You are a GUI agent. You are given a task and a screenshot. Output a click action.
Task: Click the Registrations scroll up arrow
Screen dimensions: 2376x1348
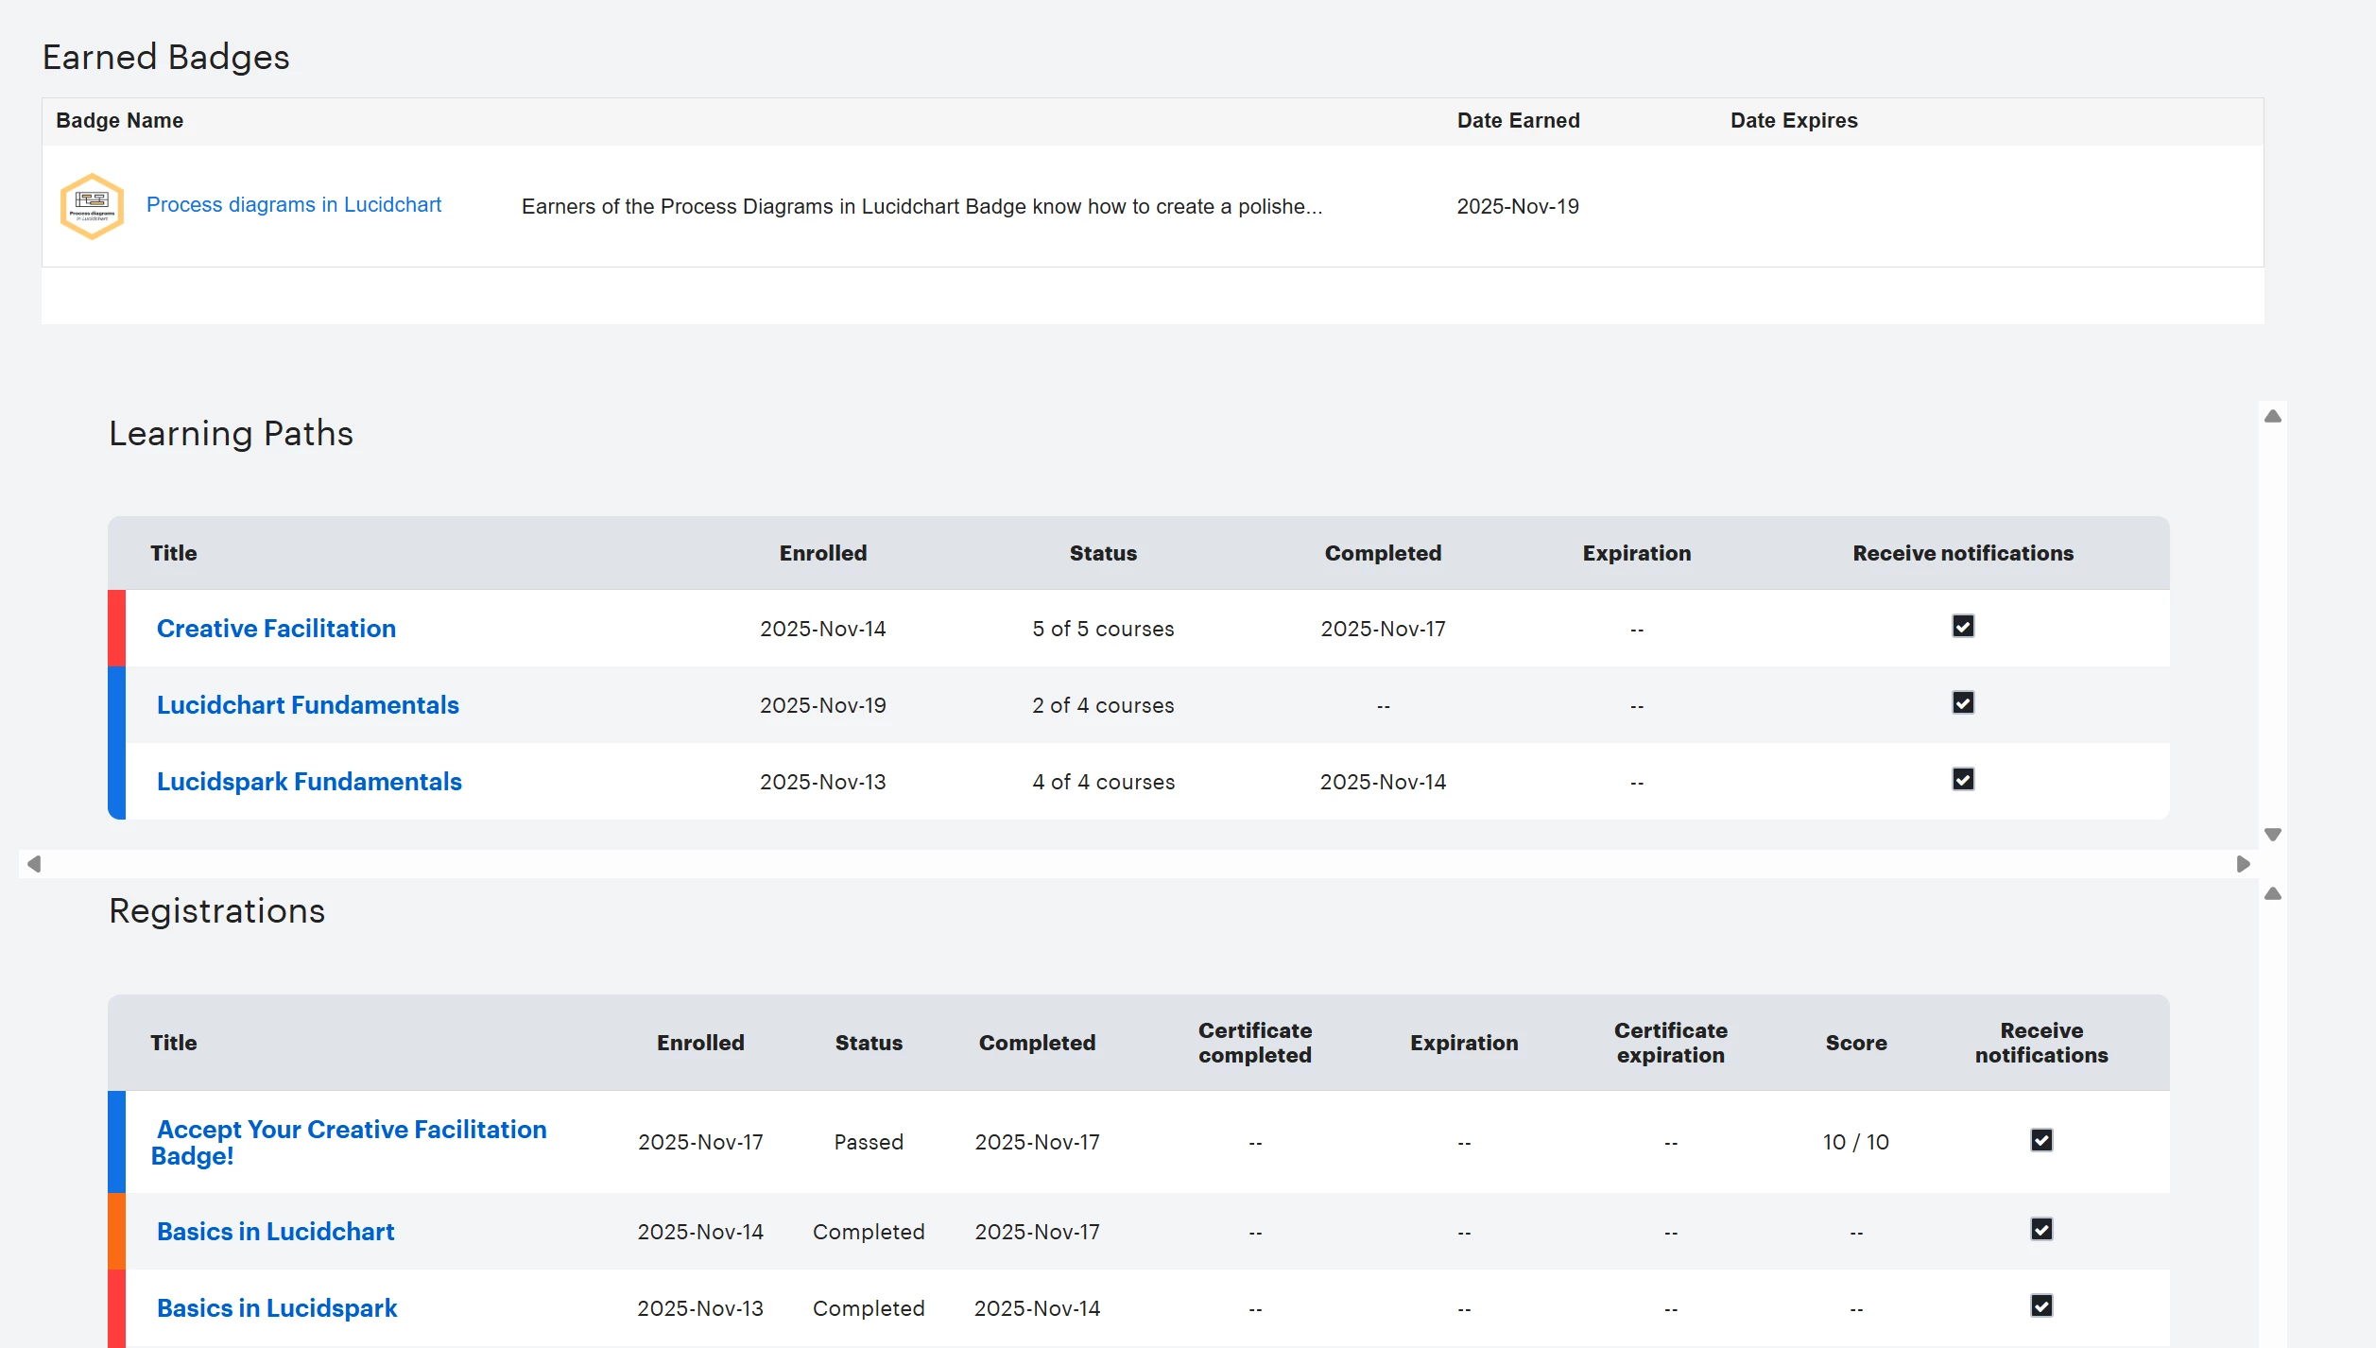coord(2273,894)
